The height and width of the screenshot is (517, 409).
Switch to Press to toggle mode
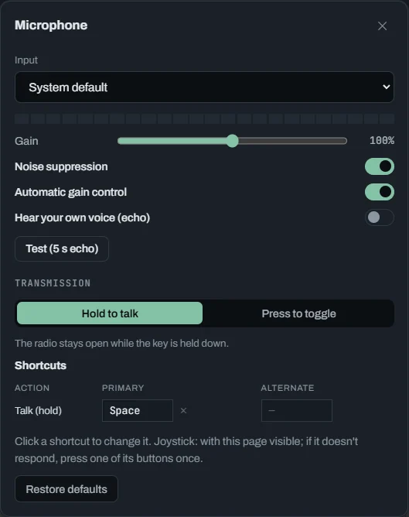[x=298, y=313]
